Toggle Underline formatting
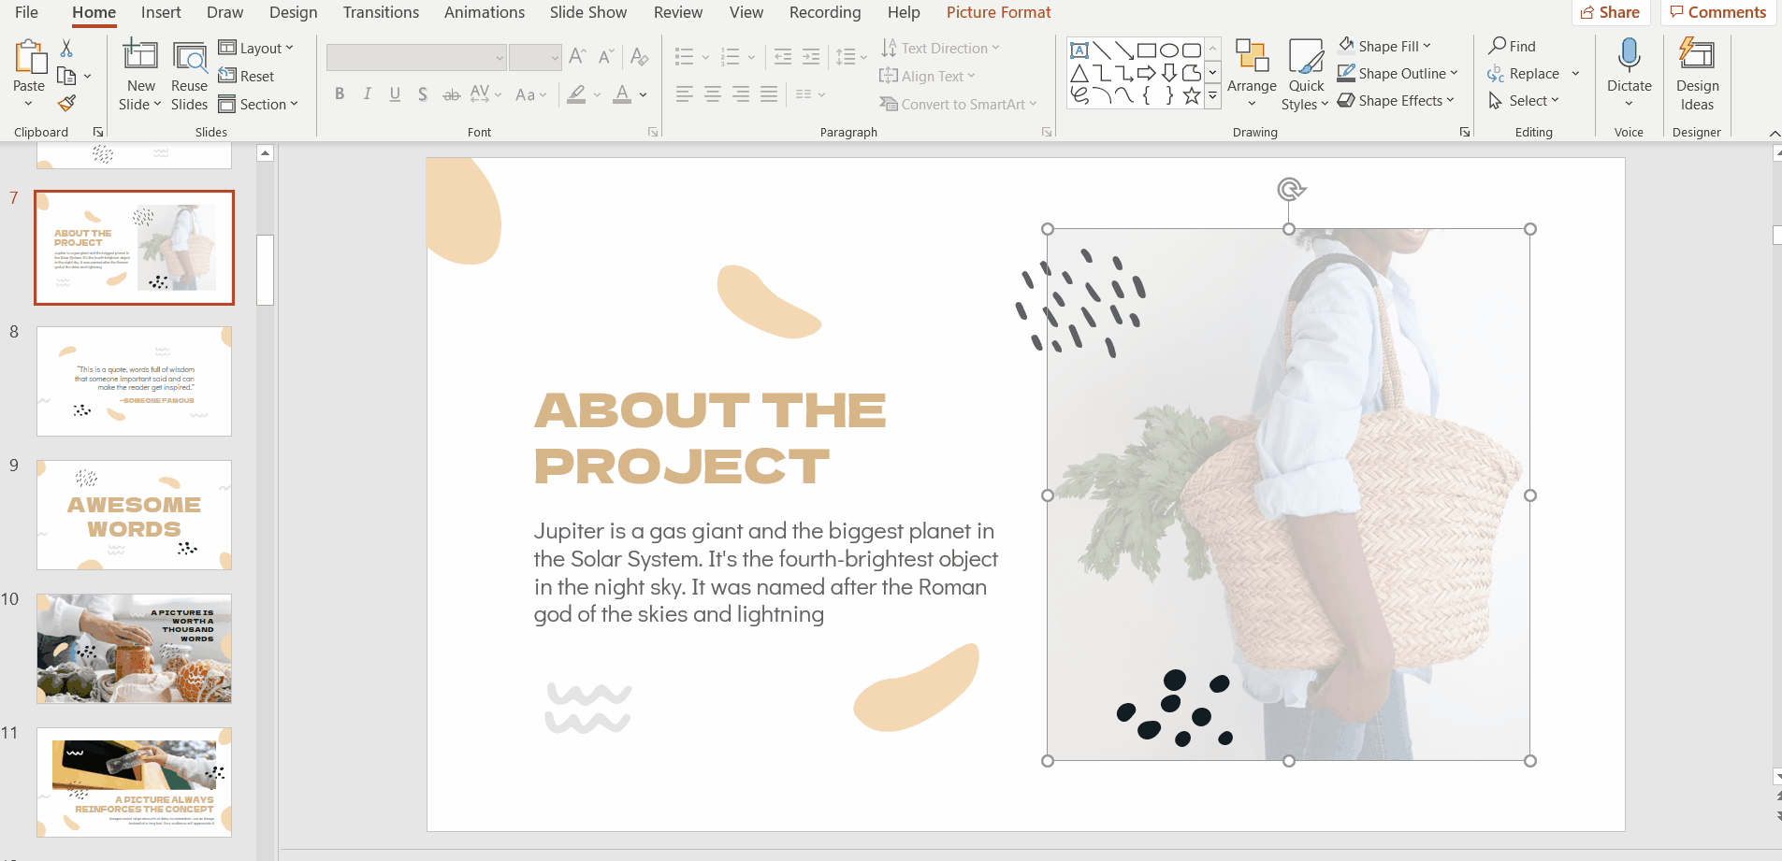Screen dimensions: 1782x861 [395, 94]
